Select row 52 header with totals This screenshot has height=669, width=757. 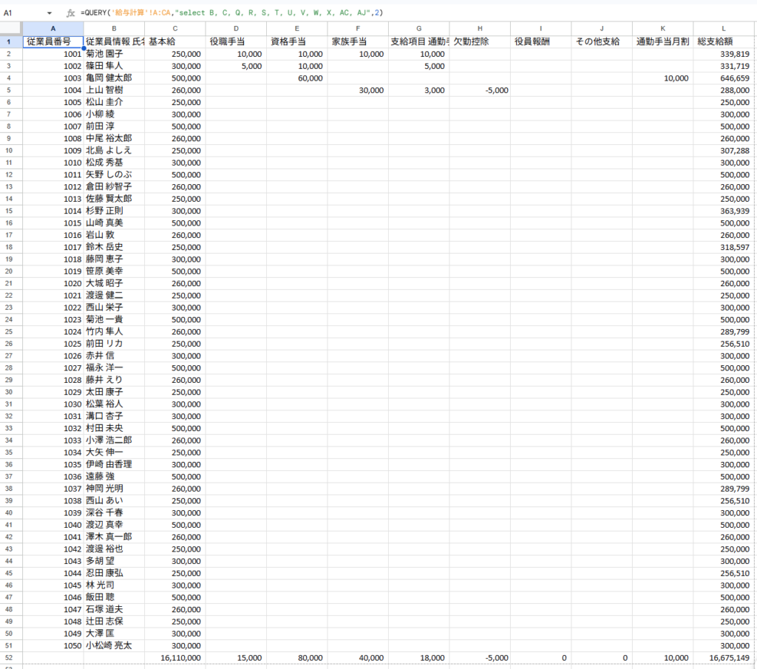(10, 657)
